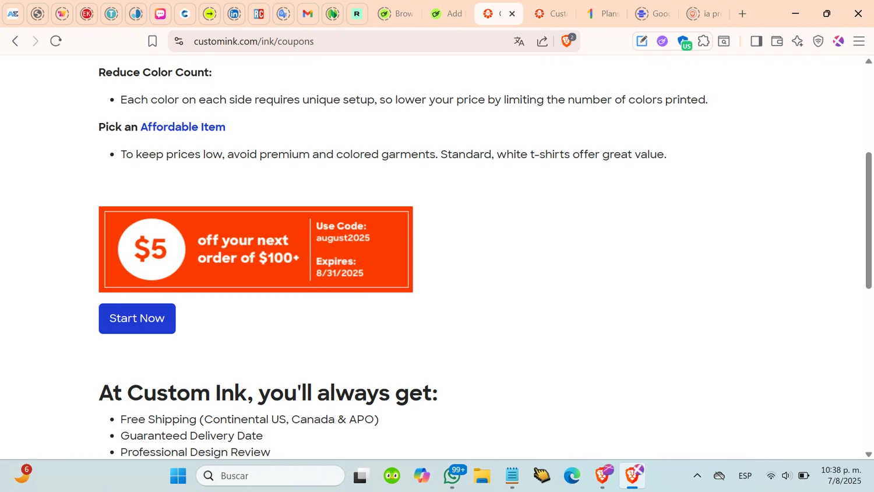Open the extensions puzzle icon
The image size is (874, 492).
[x=704, y=41]
